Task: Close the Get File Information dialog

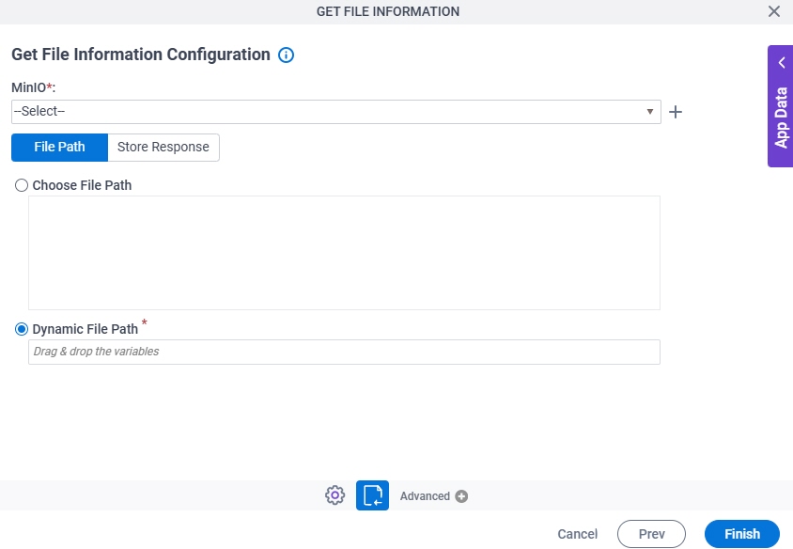Action: 774,11
